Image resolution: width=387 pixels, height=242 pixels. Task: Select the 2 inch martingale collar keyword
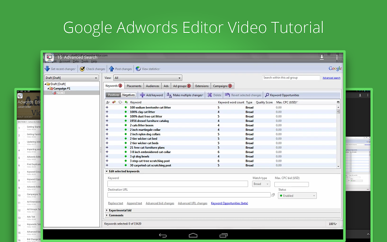[x=145, y=130]
